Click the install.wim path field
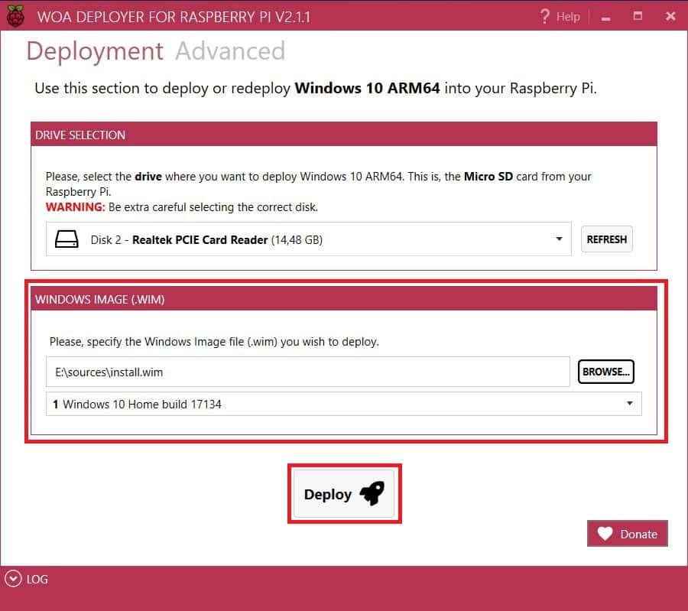The image size is (688, 611). pyautogui.click(x=308, y=372)
